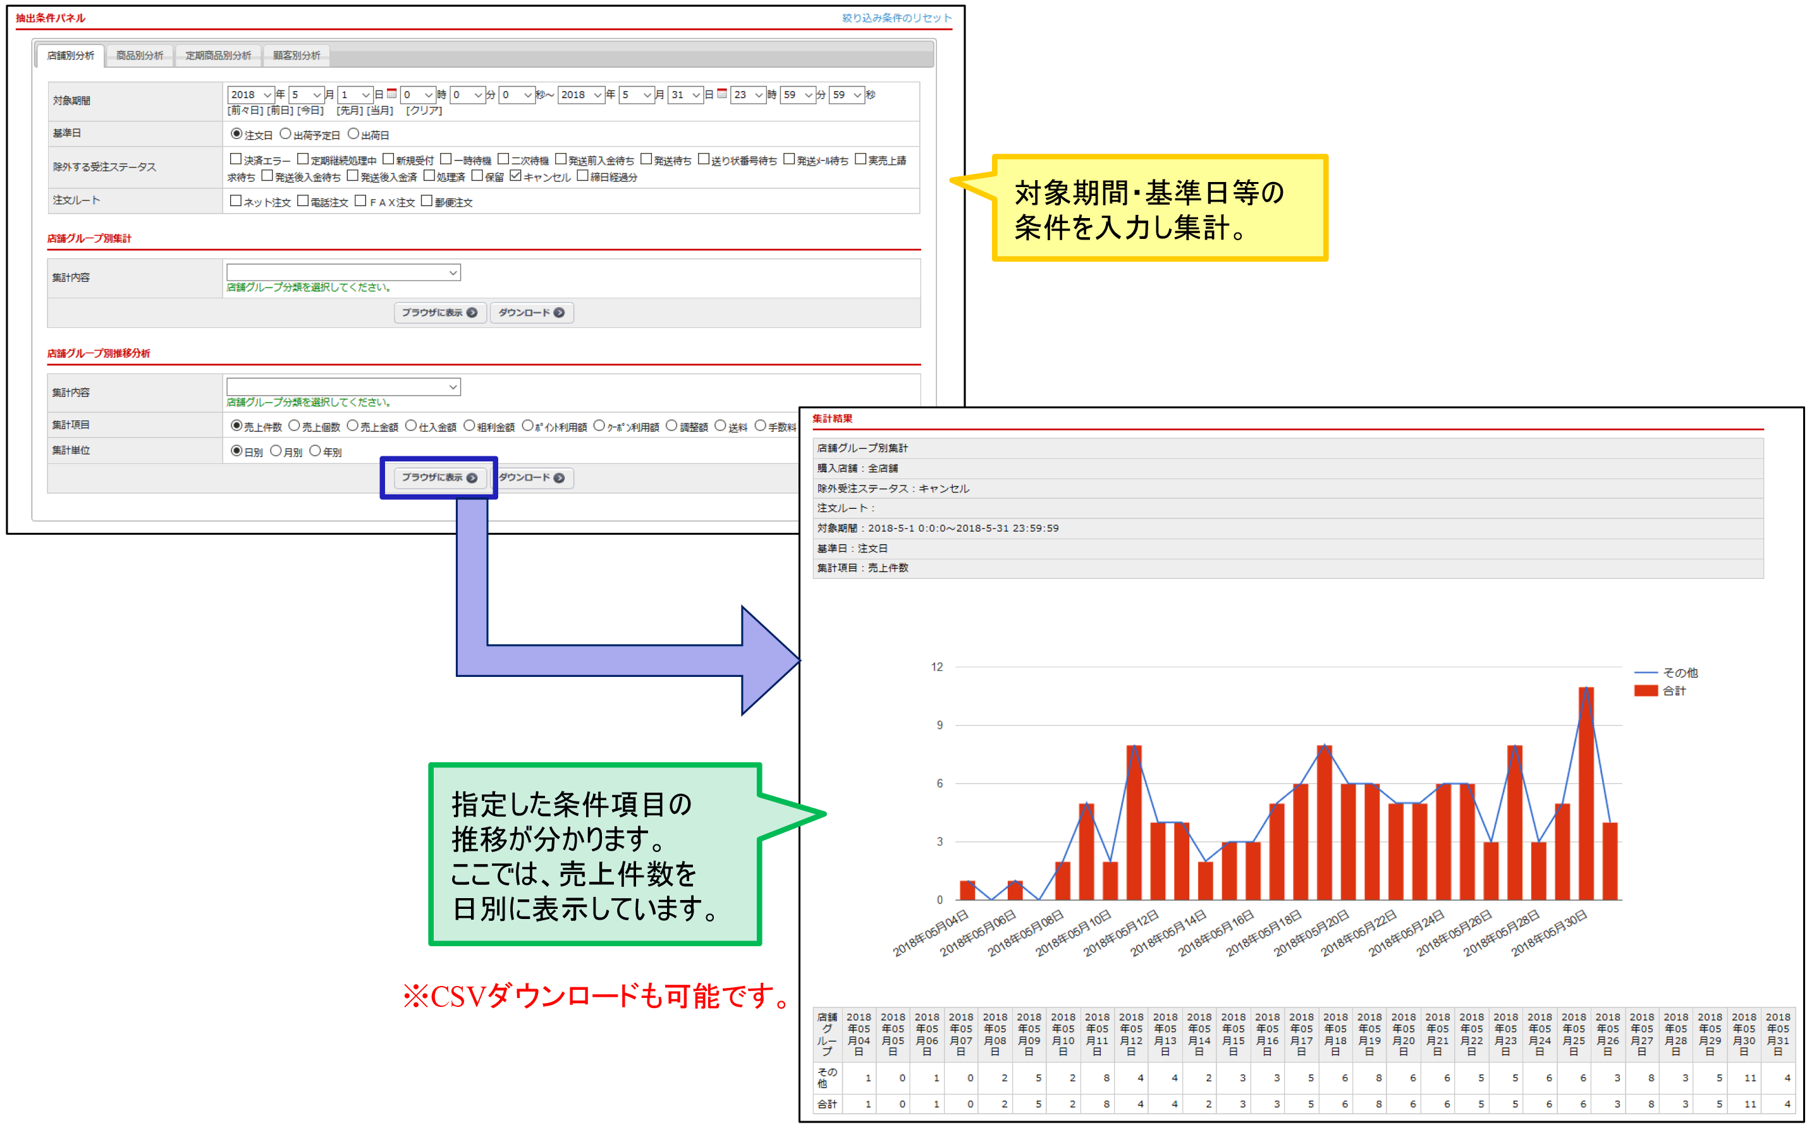The width and height of the screenshot is (1819, 1132).
Task: Click the arrow icon on the upper ブラウザに表示 button
Action: tap(472, 313)
